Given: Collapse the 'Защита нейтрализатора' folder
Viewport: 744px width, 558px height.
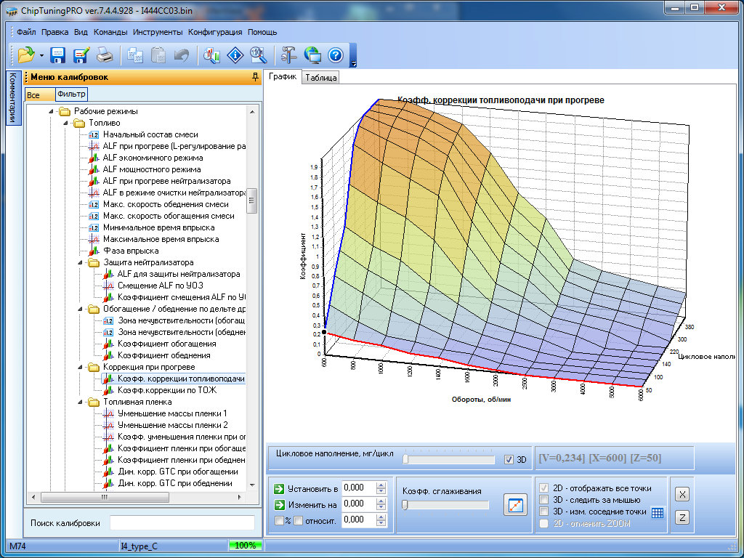Looking at the screenshot, I should (79, 262).
